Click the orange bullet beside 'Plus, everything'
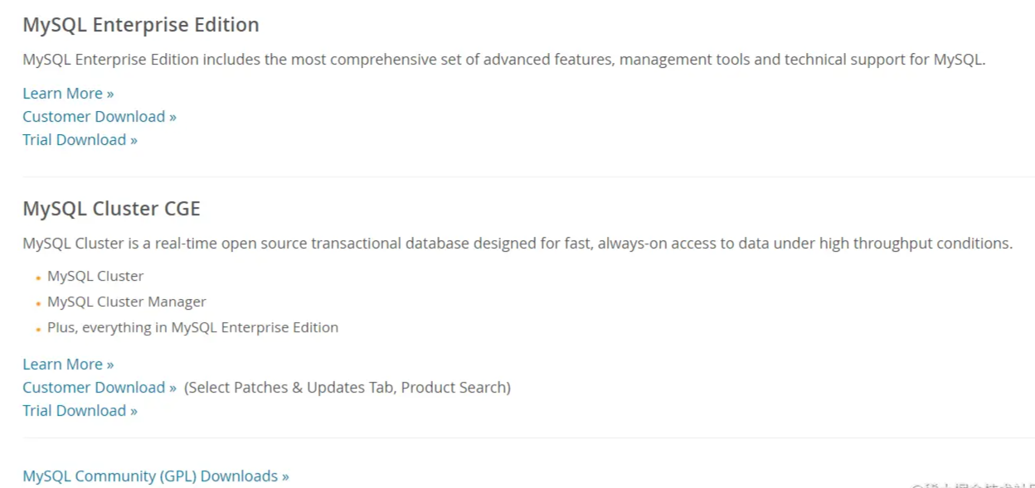1035x488 pixels. 38,330
